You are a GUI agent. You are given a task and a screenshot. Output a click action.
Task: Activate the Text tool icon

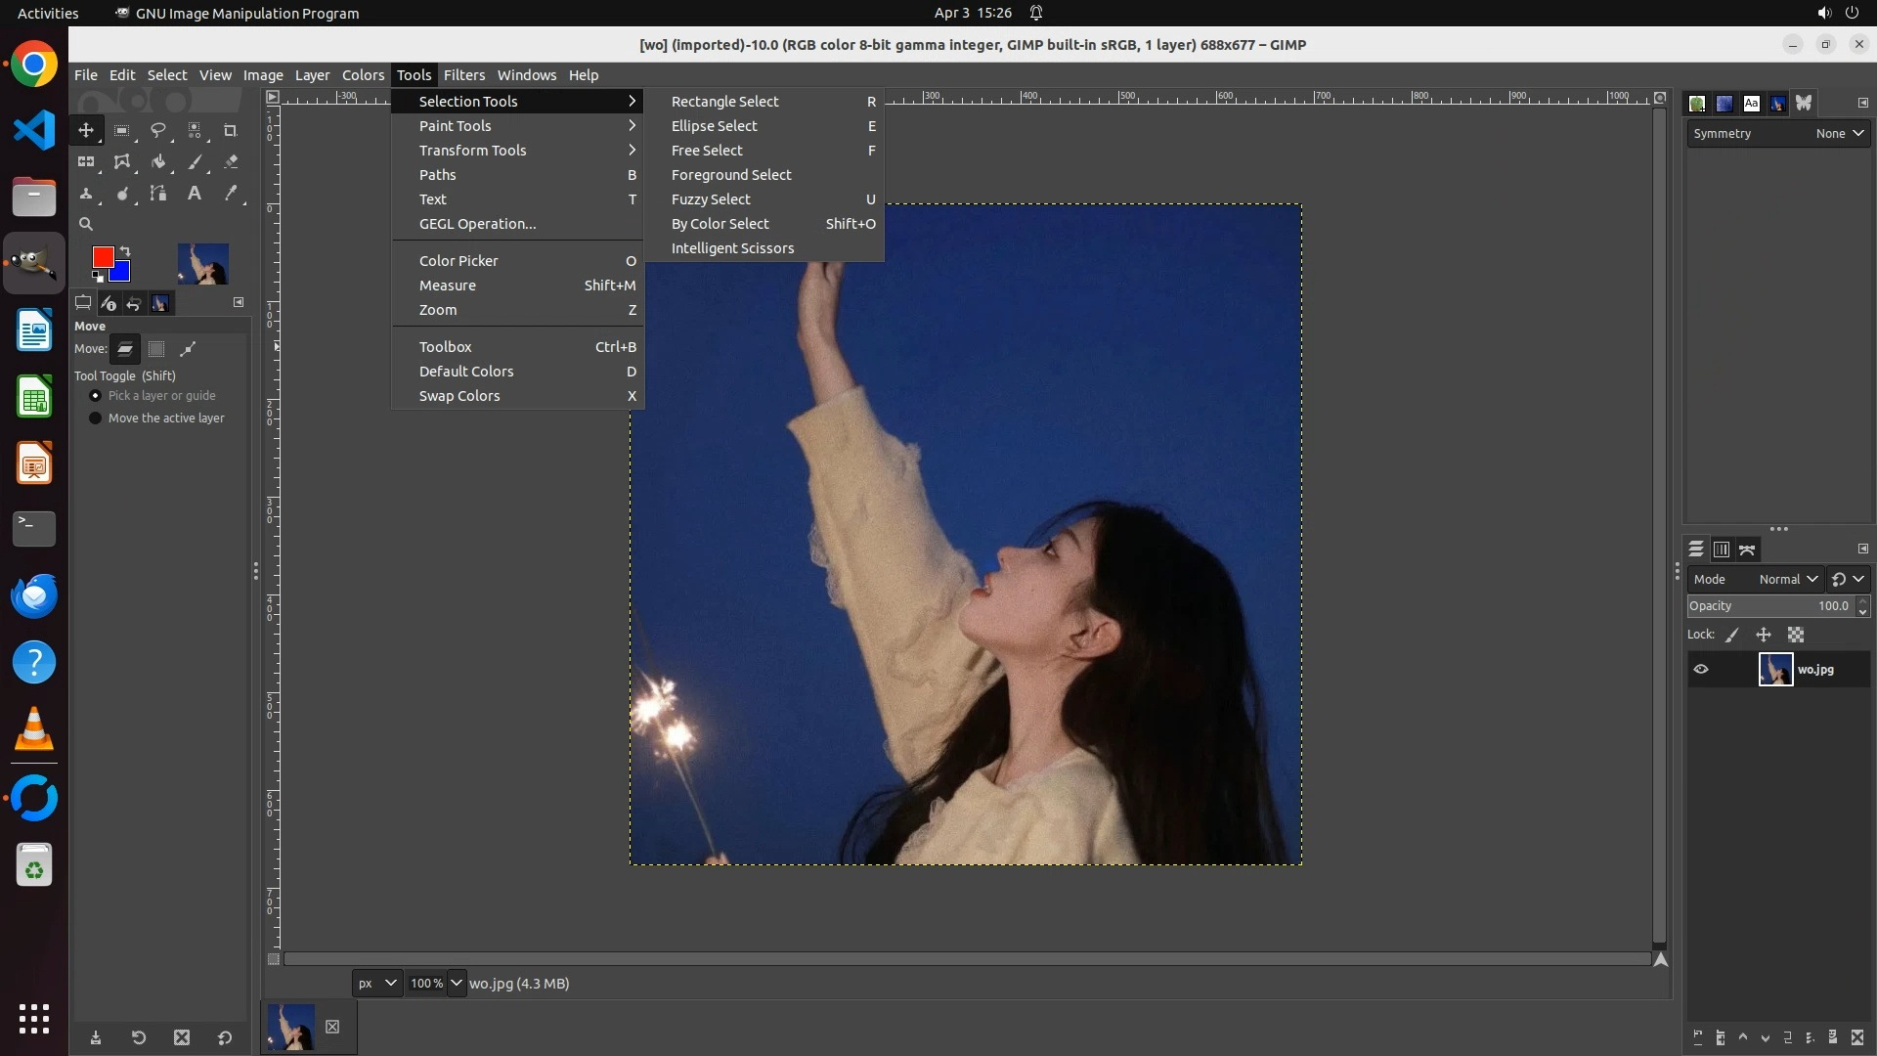[195, 194]
